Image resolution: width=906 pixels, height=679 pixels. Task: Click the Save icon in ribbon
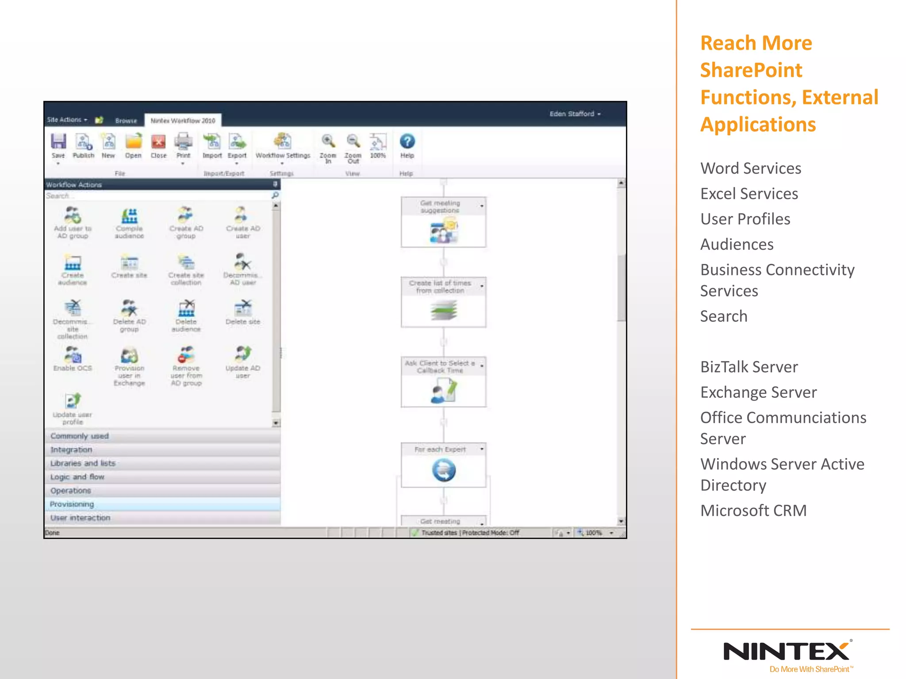pos(58,142)
